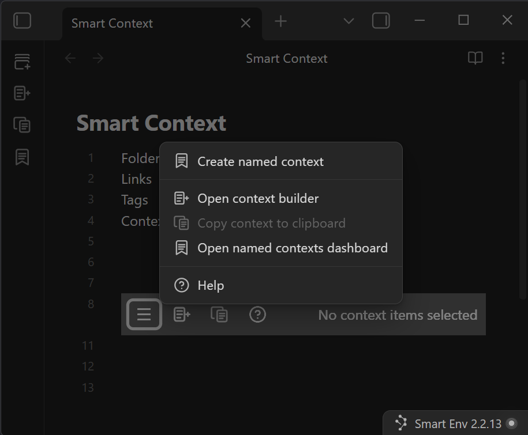Click the top ribbon icon with plus sign
This screenshot has width=528, height=435.
tap(22, 62)
